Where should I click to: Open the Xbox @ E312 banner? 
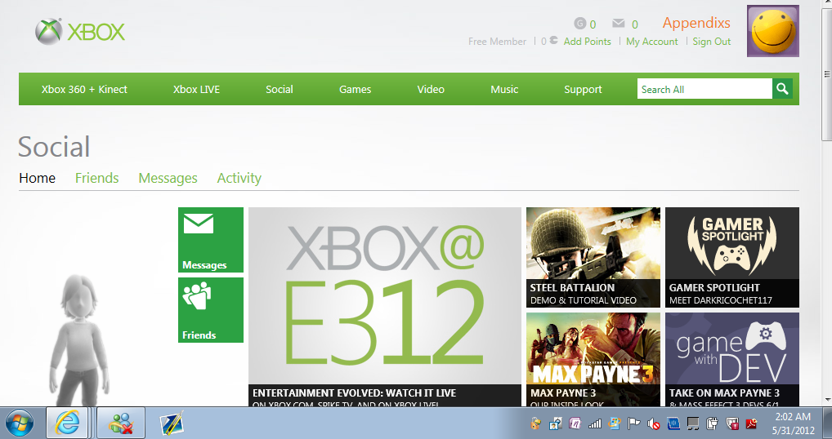click(385, 307)
